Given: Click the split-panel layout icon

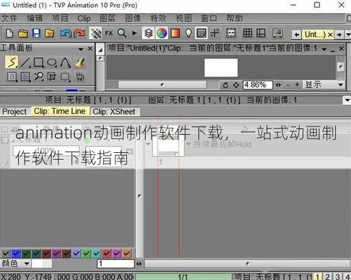Looking at the screenshot, I should pos(261,33).
